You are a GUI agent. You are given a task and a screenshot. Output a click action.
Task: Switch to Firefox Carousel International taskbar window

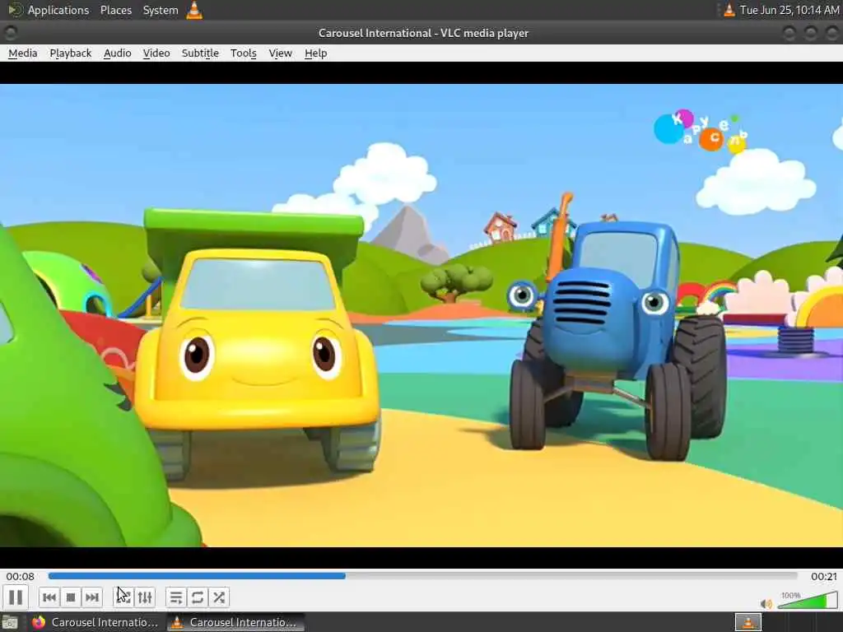click(95, 622)
